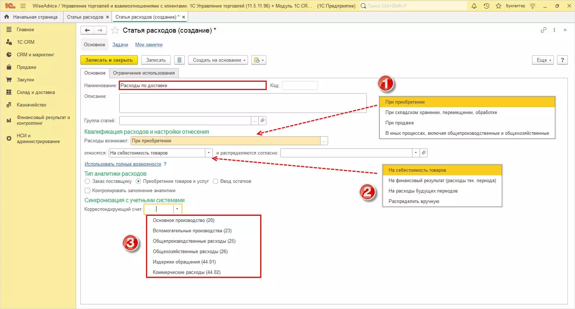Click the document report icon button
The height and width of the screenshot is (309, 575).
tap(179, 60)
